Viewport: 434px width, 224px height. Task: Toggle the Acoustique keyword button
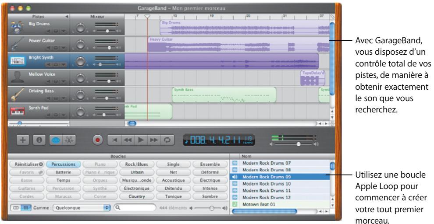click(x=173, y=180)
